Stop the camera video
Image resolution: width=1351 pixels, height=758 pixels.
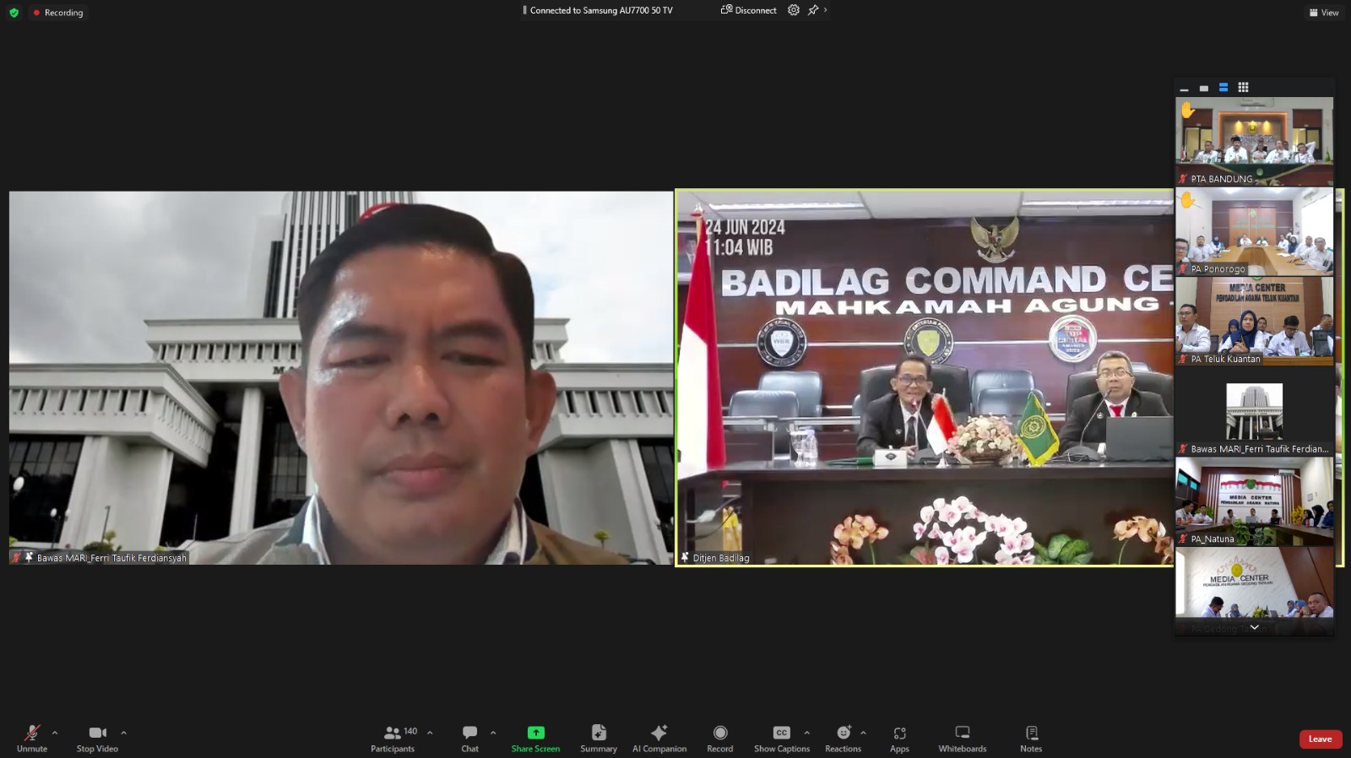97,738
